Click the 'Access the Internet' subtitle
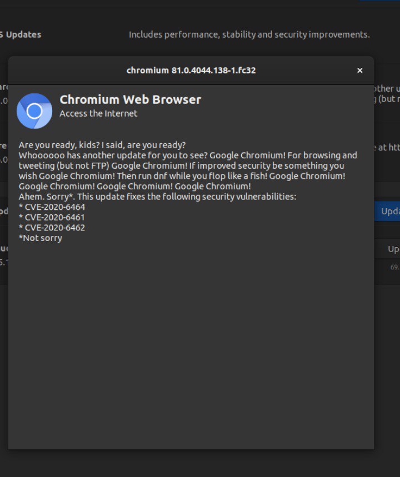This screenshot has width=400, height=477. click(x=98, y=113)
